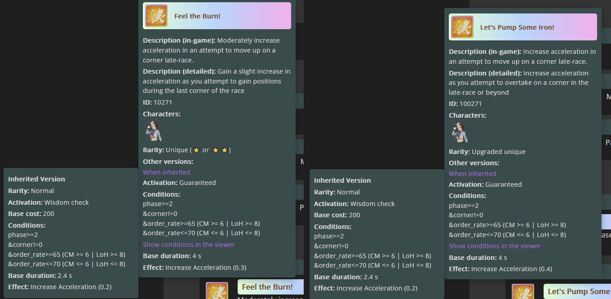The height and width of the screenshot is (299, 611).
Task: Select the character portrait in Feel the Burn! tooltip
Action: click(x=153, y=131)
